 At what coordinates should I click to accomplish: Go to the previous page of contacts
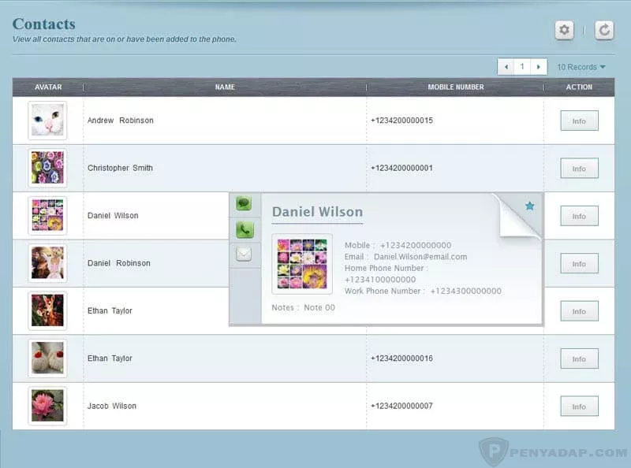506,67
